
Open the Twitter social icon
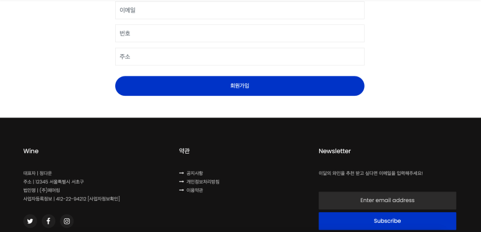click(x=30, y=221)
